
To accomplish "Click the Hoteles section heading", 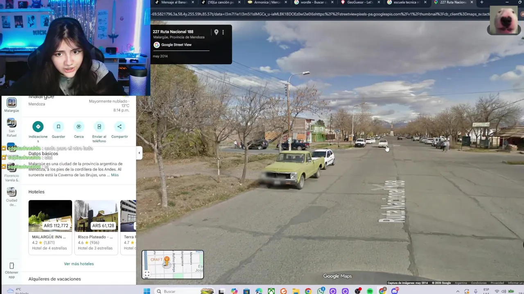I will pos(36,192).
